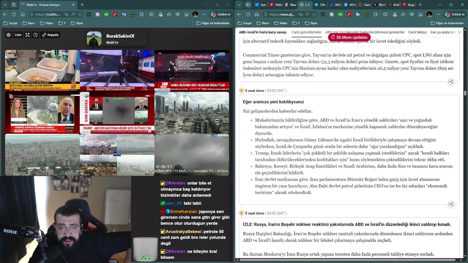Select the altın üretimi news stream thumbnail
The height and width of the screenshot is (263, 468).
42,70
